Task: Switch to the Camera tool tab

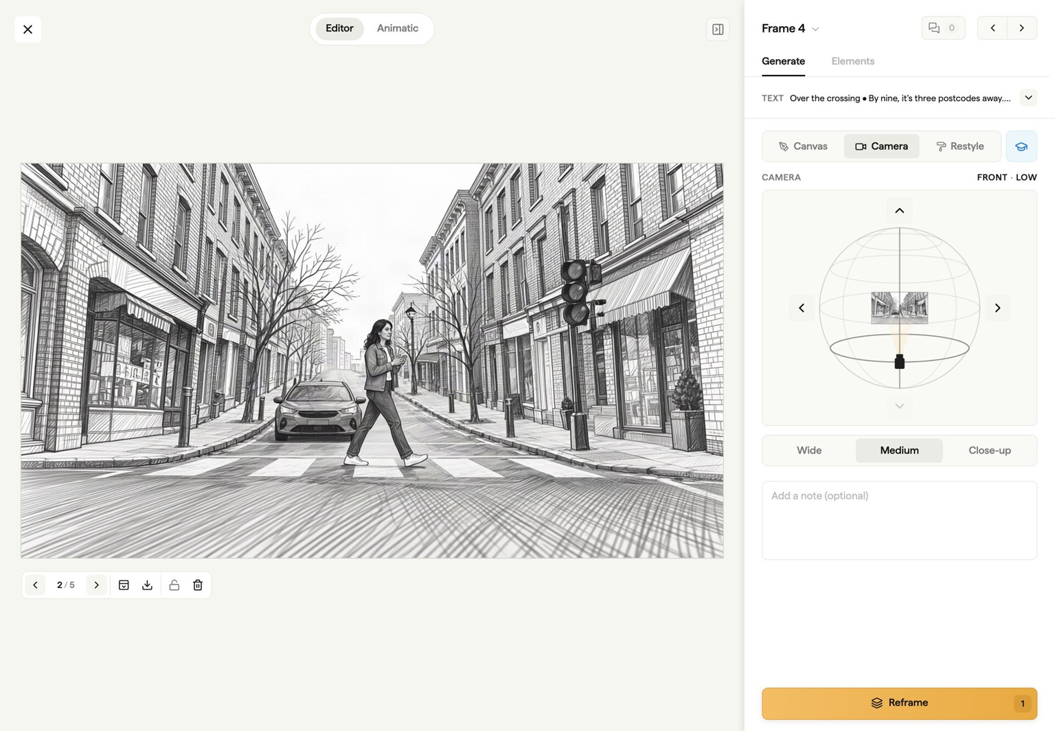Action: click(x=881, y=146)
